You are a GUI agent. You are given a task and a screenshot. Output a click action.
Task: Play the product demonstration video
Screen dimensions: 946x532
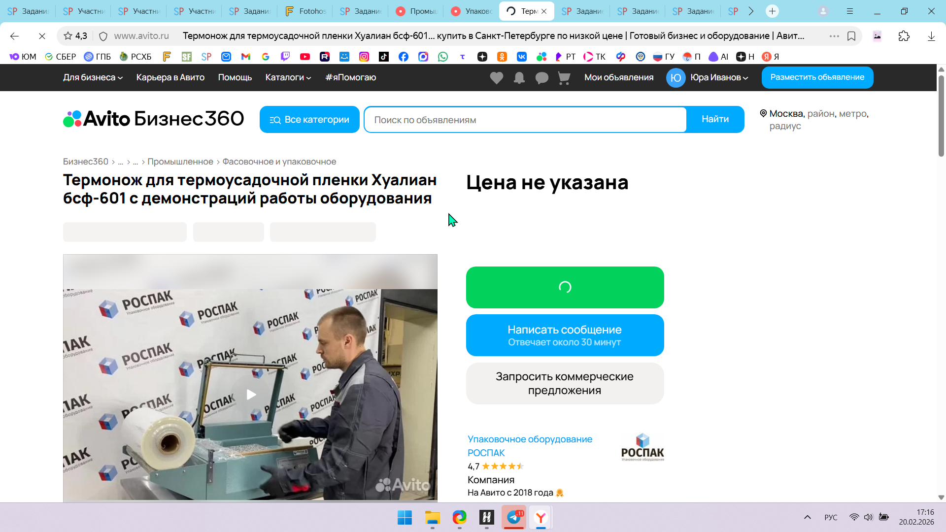click(x=251, y=395)
